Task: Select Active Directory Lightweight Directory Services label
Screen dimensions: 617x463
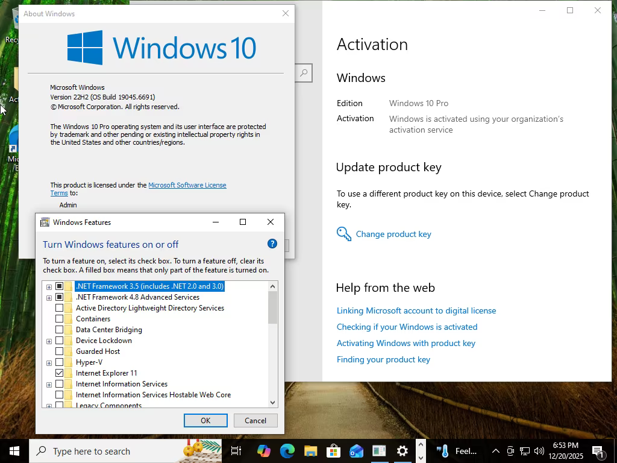Action: pos(150,308)
